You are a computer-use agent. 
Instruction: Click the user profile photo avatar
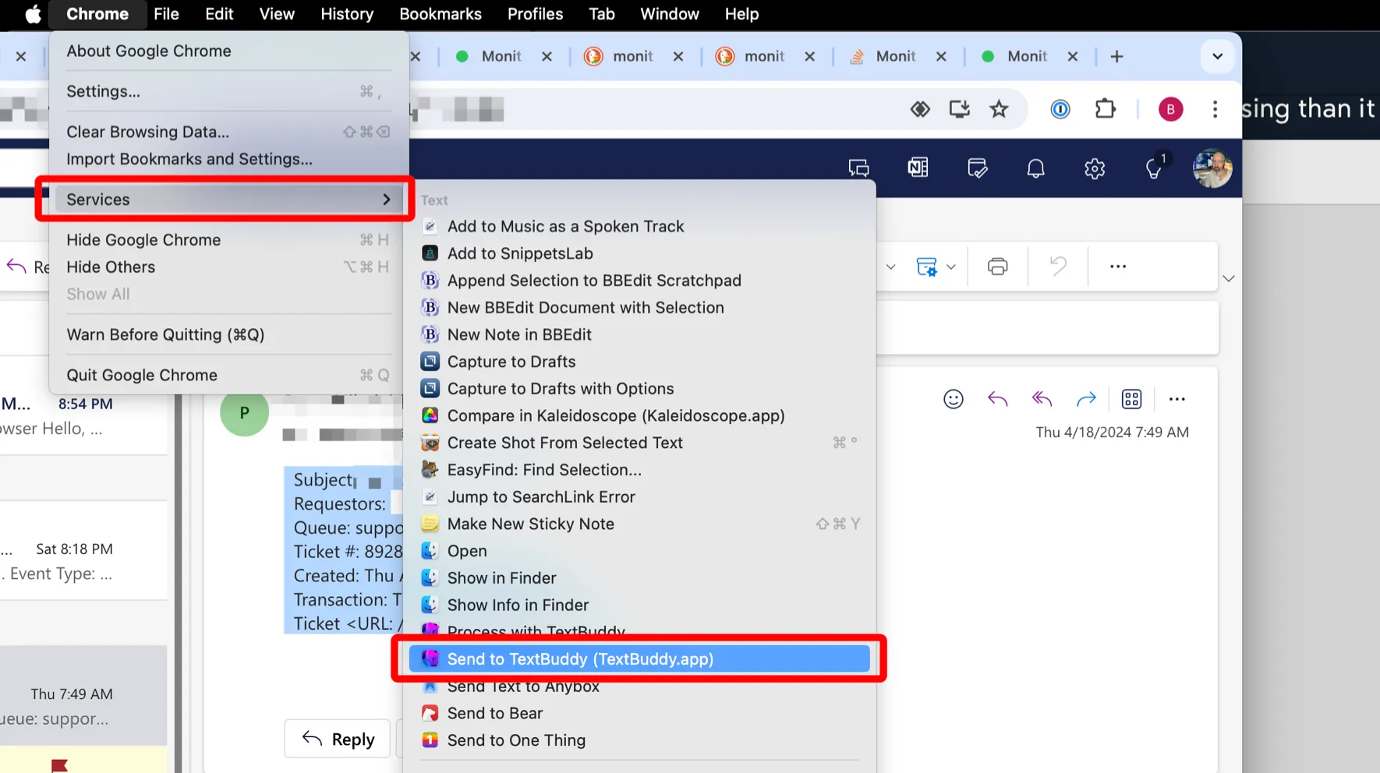(x=1212, y=168)
